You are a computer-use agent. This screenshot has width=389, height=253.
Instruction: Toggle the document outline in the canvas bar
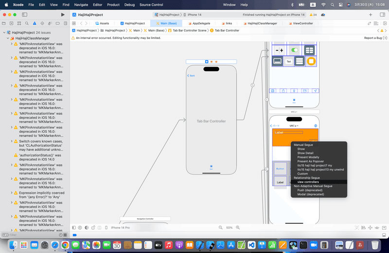[74, 227]
